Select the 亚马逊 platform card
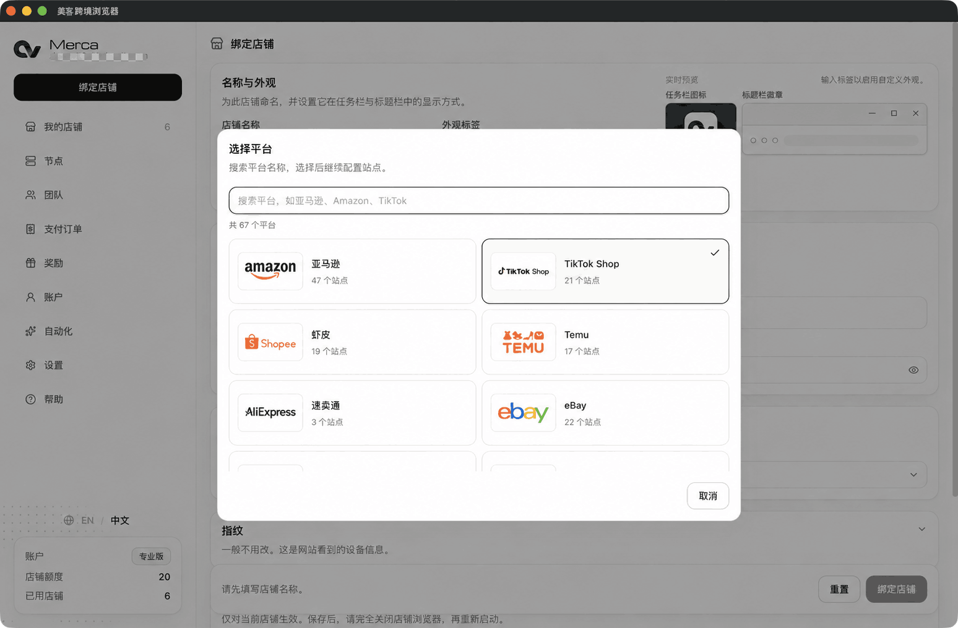958x628 pixels. coord(352,271)
